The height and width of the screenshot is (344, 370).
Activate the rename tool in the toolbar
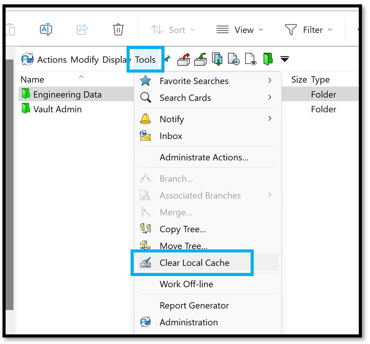[46, 29]
